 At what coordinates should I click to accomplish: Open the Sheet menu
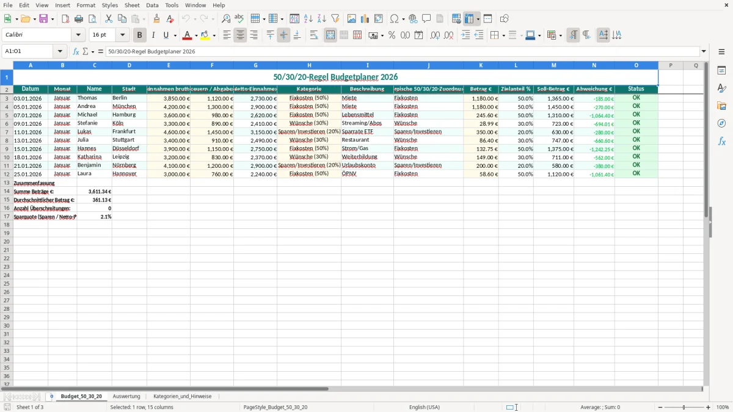point(132,5)
